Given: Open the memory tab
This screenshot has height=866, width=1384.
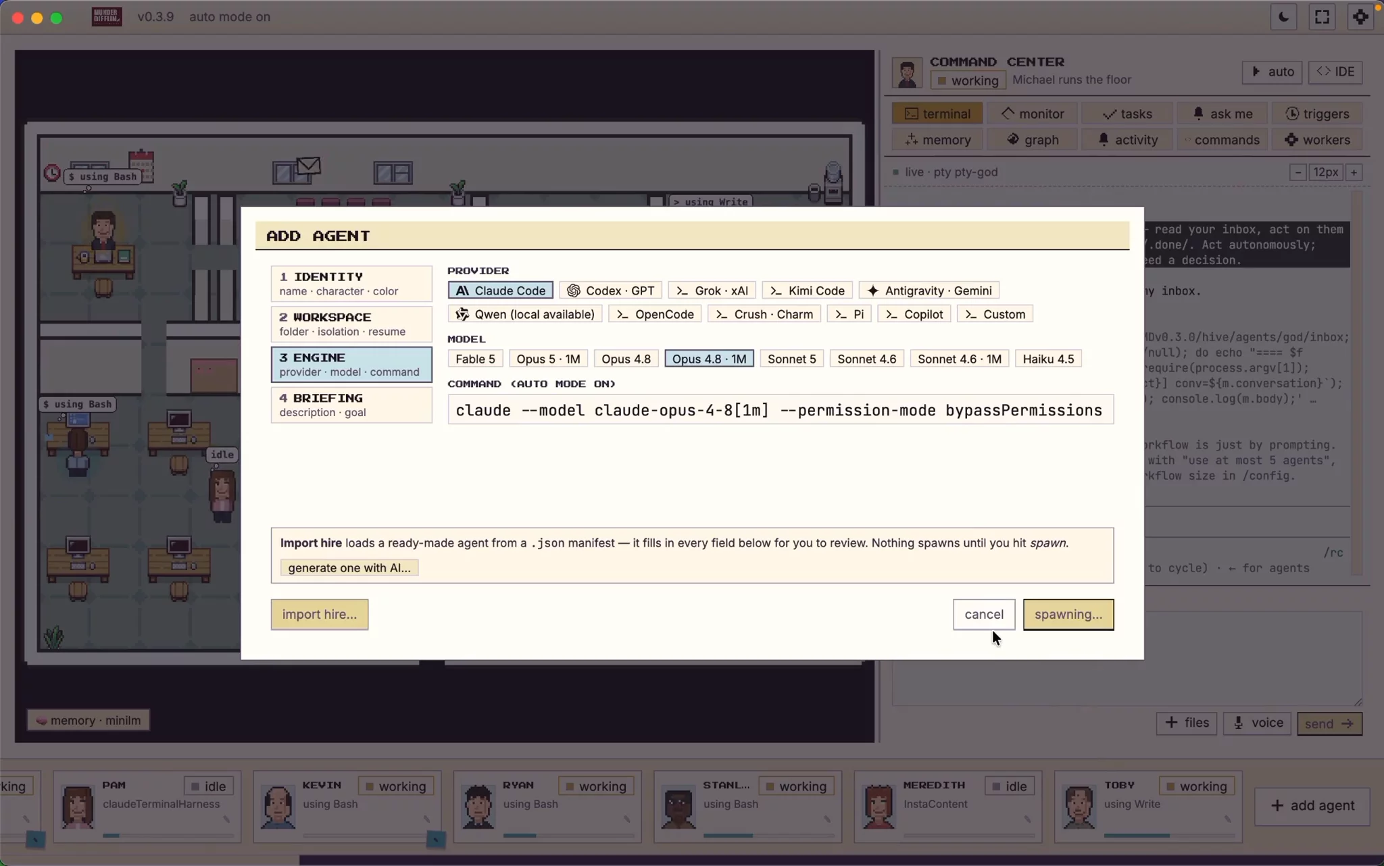Looking at the screenshot, I should pyautogui.click(x=937, y=140).
